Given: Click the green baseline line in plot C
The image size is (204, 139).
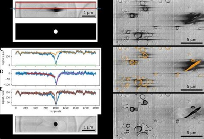Looking at the screenshot, I should 56,65.
